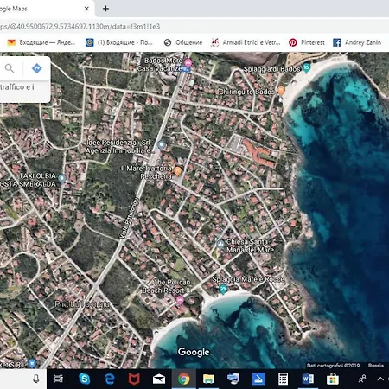Viewport: 389px width, 389px height.
Task: Select the Pelican Beach Resort hotel pin
Action: [x=180, y=301]
